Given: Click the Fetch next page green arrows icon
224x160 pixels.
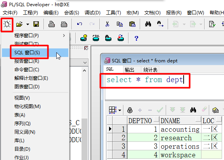Looking at the screenshot, I should point(173,110).
